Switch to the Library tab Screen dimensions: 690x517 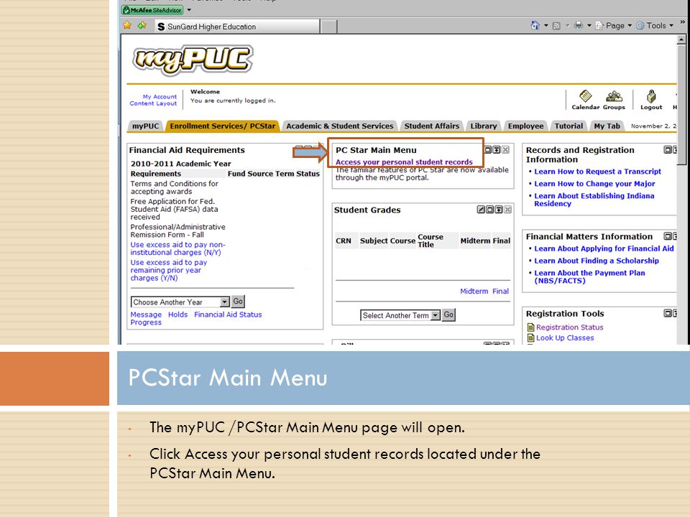click(x=484, y=126)
